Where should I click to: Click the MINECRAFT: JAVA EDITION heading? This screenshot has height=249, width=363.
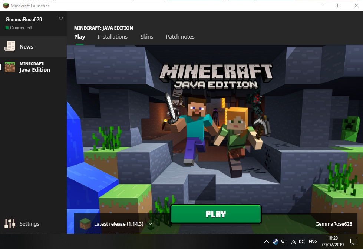(x=103, y=28)
